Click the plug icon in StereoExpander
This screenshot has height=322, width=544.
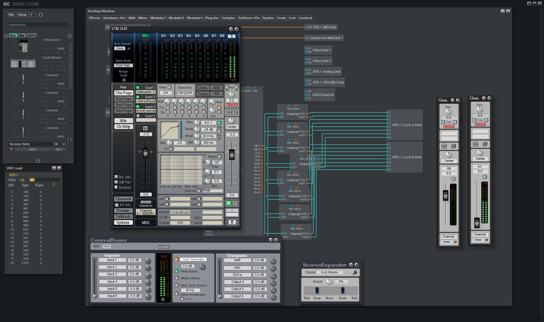tap(355, 272)
